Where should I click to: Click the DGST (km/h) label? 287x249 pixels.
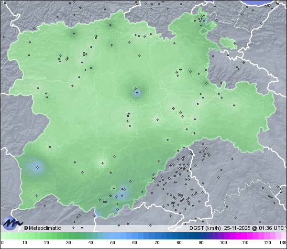click(203, 228)
